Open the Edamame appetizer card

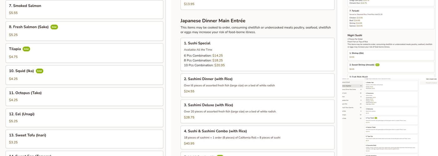point(391,111)
